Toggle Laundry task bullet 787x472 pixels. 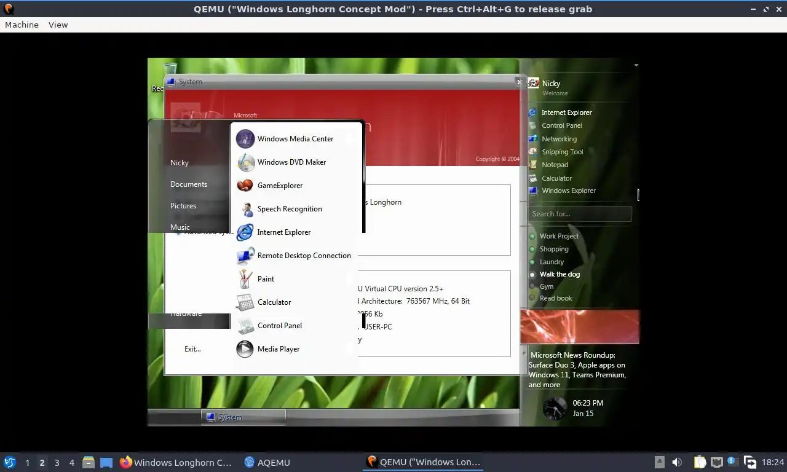532,262
